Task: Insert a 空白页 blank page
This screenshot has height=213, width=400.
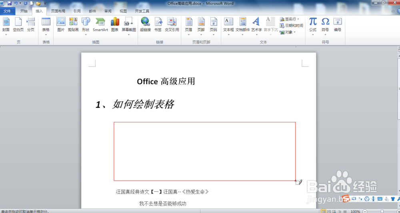Action: pyautogui.click(x=18, y=25)
